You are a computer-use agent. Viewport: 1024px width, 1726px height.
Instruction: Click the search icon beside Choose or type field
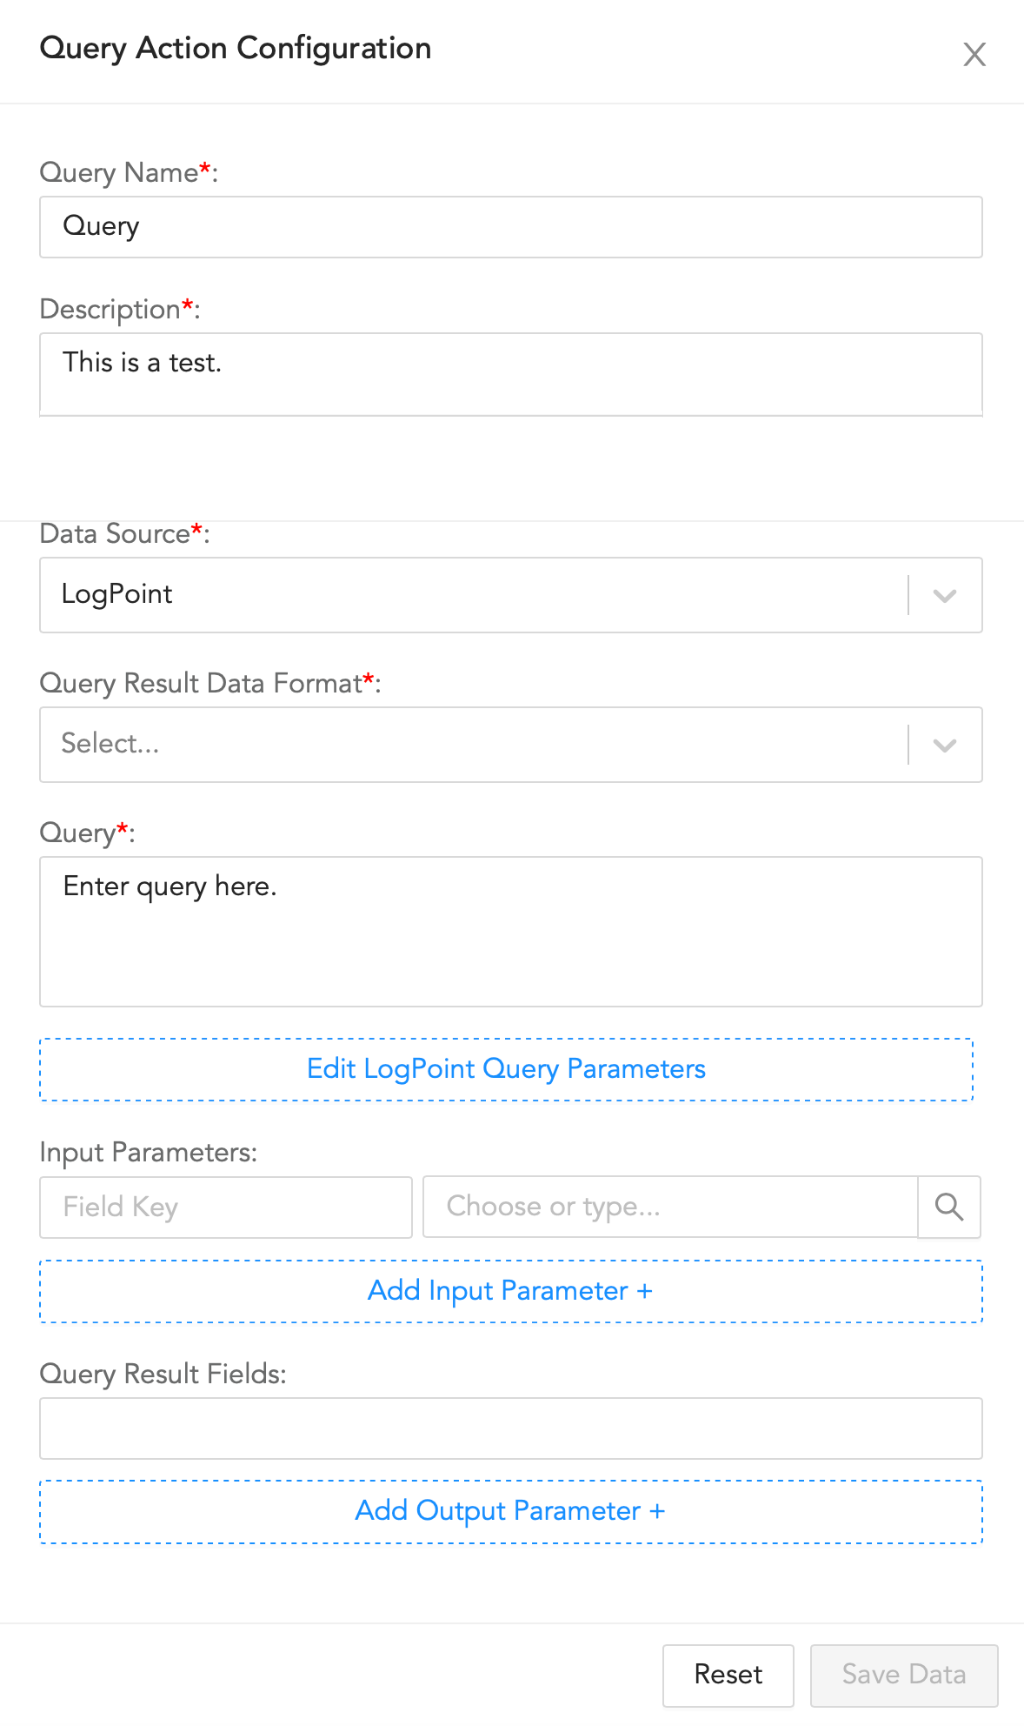click(x=949, y=1208)
